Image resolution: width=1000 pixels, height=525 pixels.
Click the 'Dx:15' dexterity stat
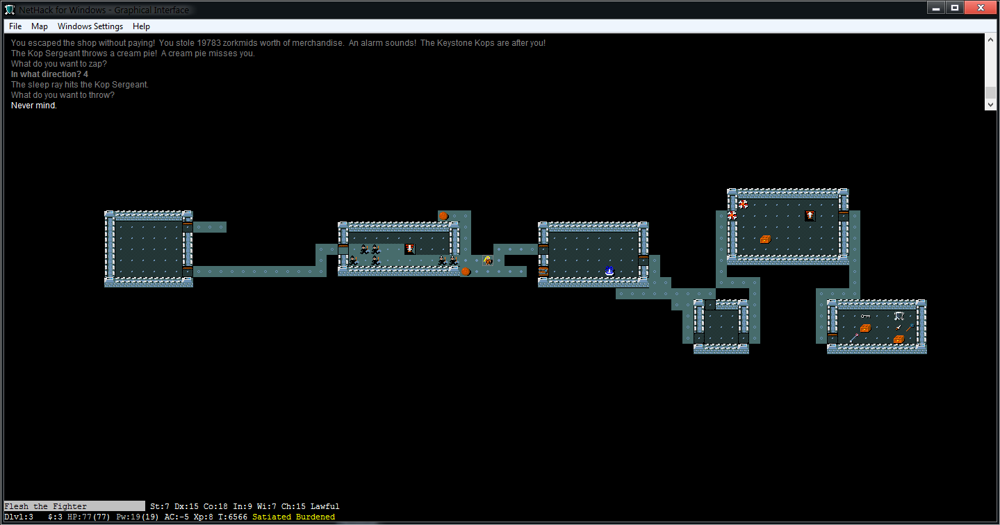187,506
